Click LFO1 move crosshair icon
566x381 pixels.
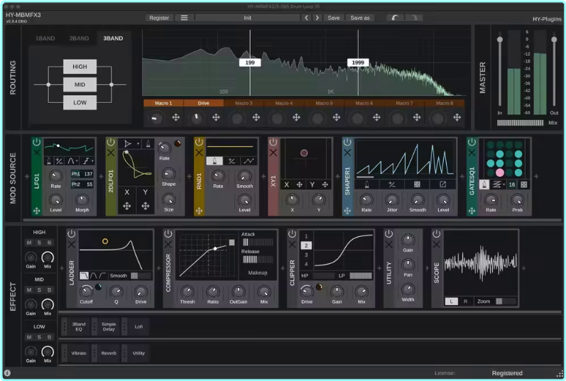tap(36, 211)
